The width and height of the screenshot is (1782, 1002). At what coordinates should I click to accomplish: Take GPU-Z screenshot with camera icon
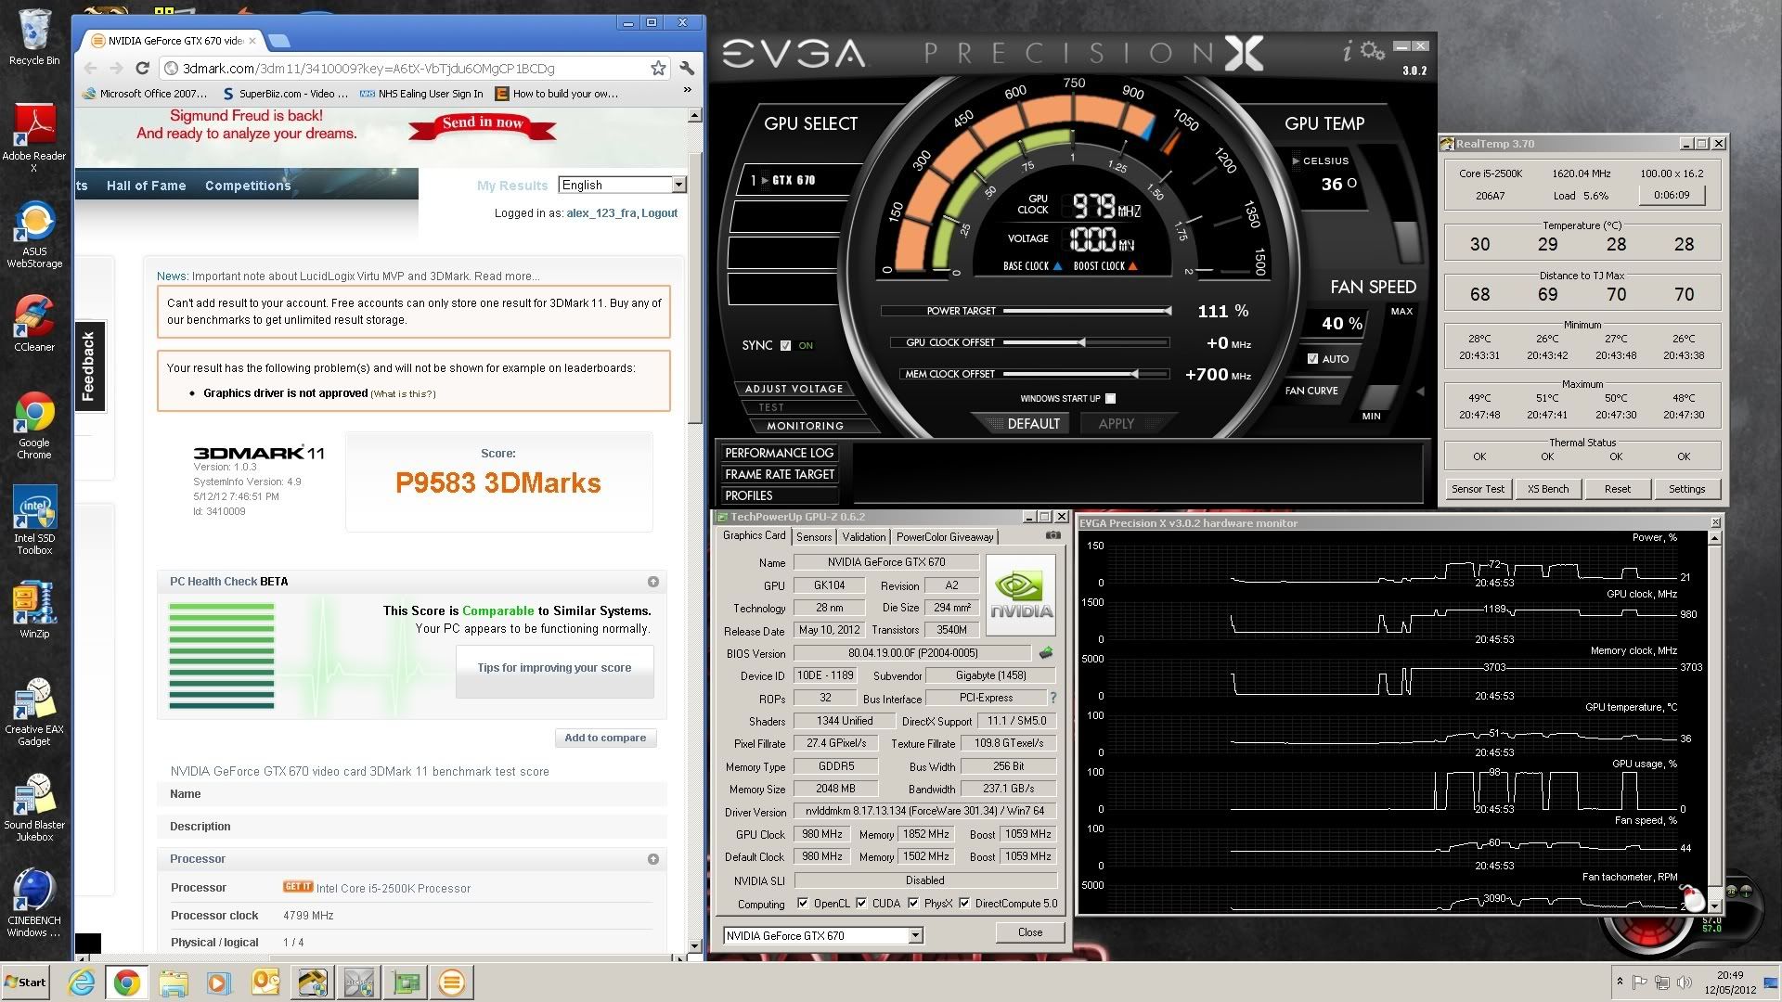1053,535
